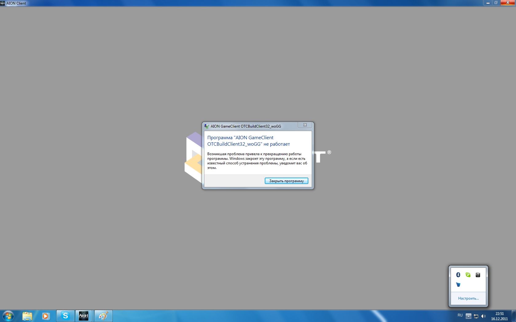Select the AION taskbar button
Viewport: 516px width, 322px height.
(x=84, y=316)
